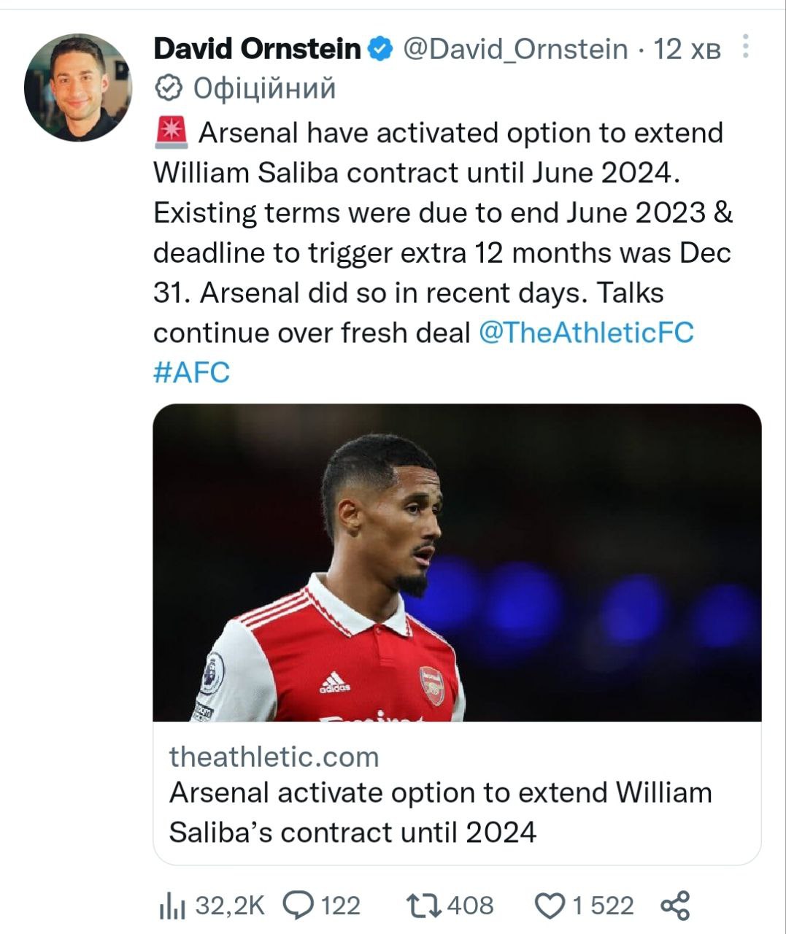The height and width of the screenshot is (934, 786).
Task: Open the three-dot more options menu
Action: pos(745,47)
